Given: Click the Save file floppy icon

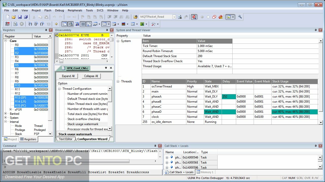Looking at the screenshot, I should (20, 17).
